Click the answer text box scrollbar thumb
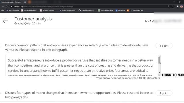 click(159, 60)
